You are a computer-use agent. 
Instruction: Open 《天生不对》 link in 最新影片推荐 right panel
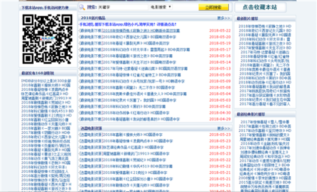pyautogui.click(x=265, y=48)
